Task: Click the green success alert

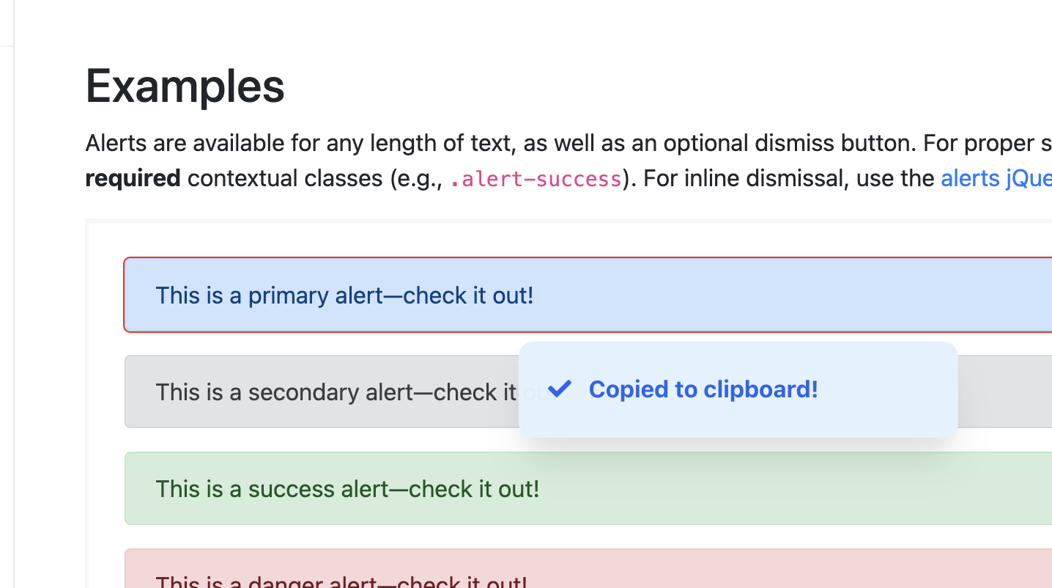Action: [x=588, y=488]
